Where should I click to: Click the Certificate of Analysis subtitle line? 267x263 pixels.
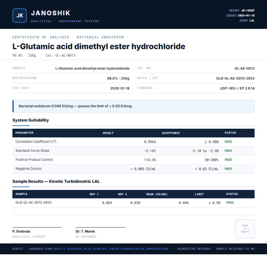click(68, 37)
